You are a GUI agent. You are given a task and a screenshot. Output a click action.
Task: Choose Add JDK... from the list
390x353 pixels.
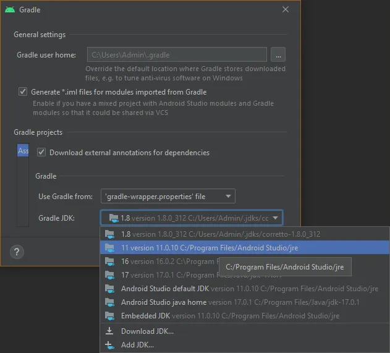click(245, 345)
